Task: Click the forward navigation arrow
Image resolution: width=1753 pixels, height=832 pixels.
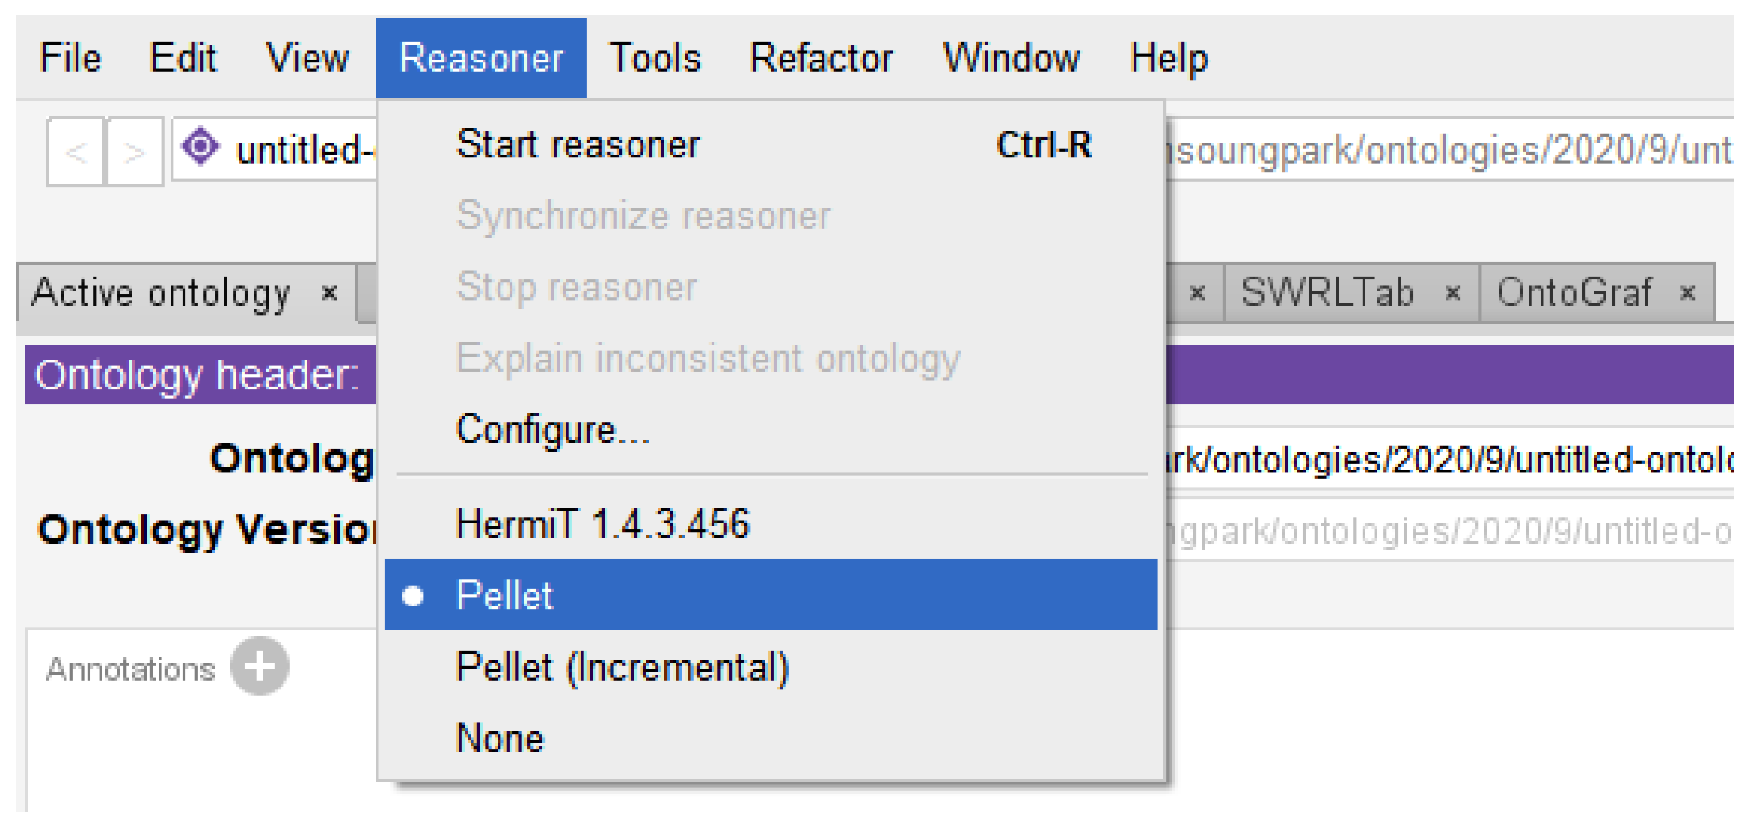Action: [135, 151]
